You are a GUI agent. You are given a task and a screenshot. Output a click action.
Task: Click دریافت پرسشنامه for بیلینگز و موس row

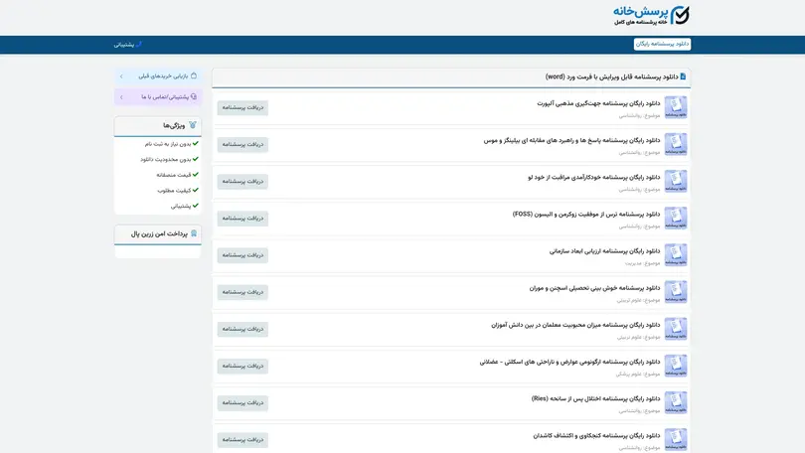[242, 145]
